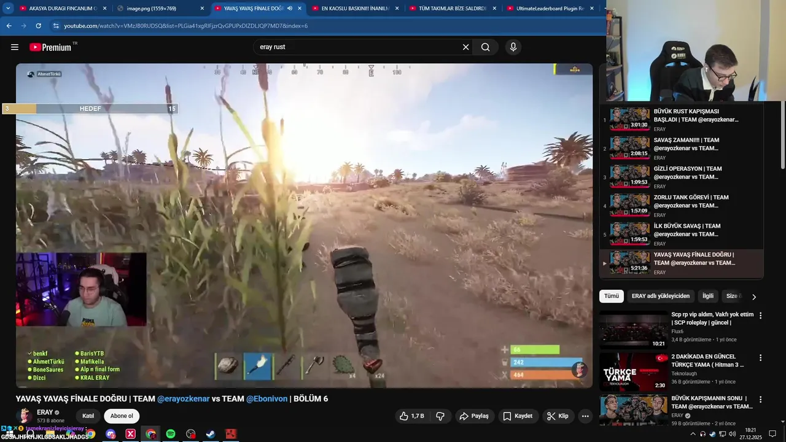
Task: Open volume control in system tray
Action: [x=732, y=434]
